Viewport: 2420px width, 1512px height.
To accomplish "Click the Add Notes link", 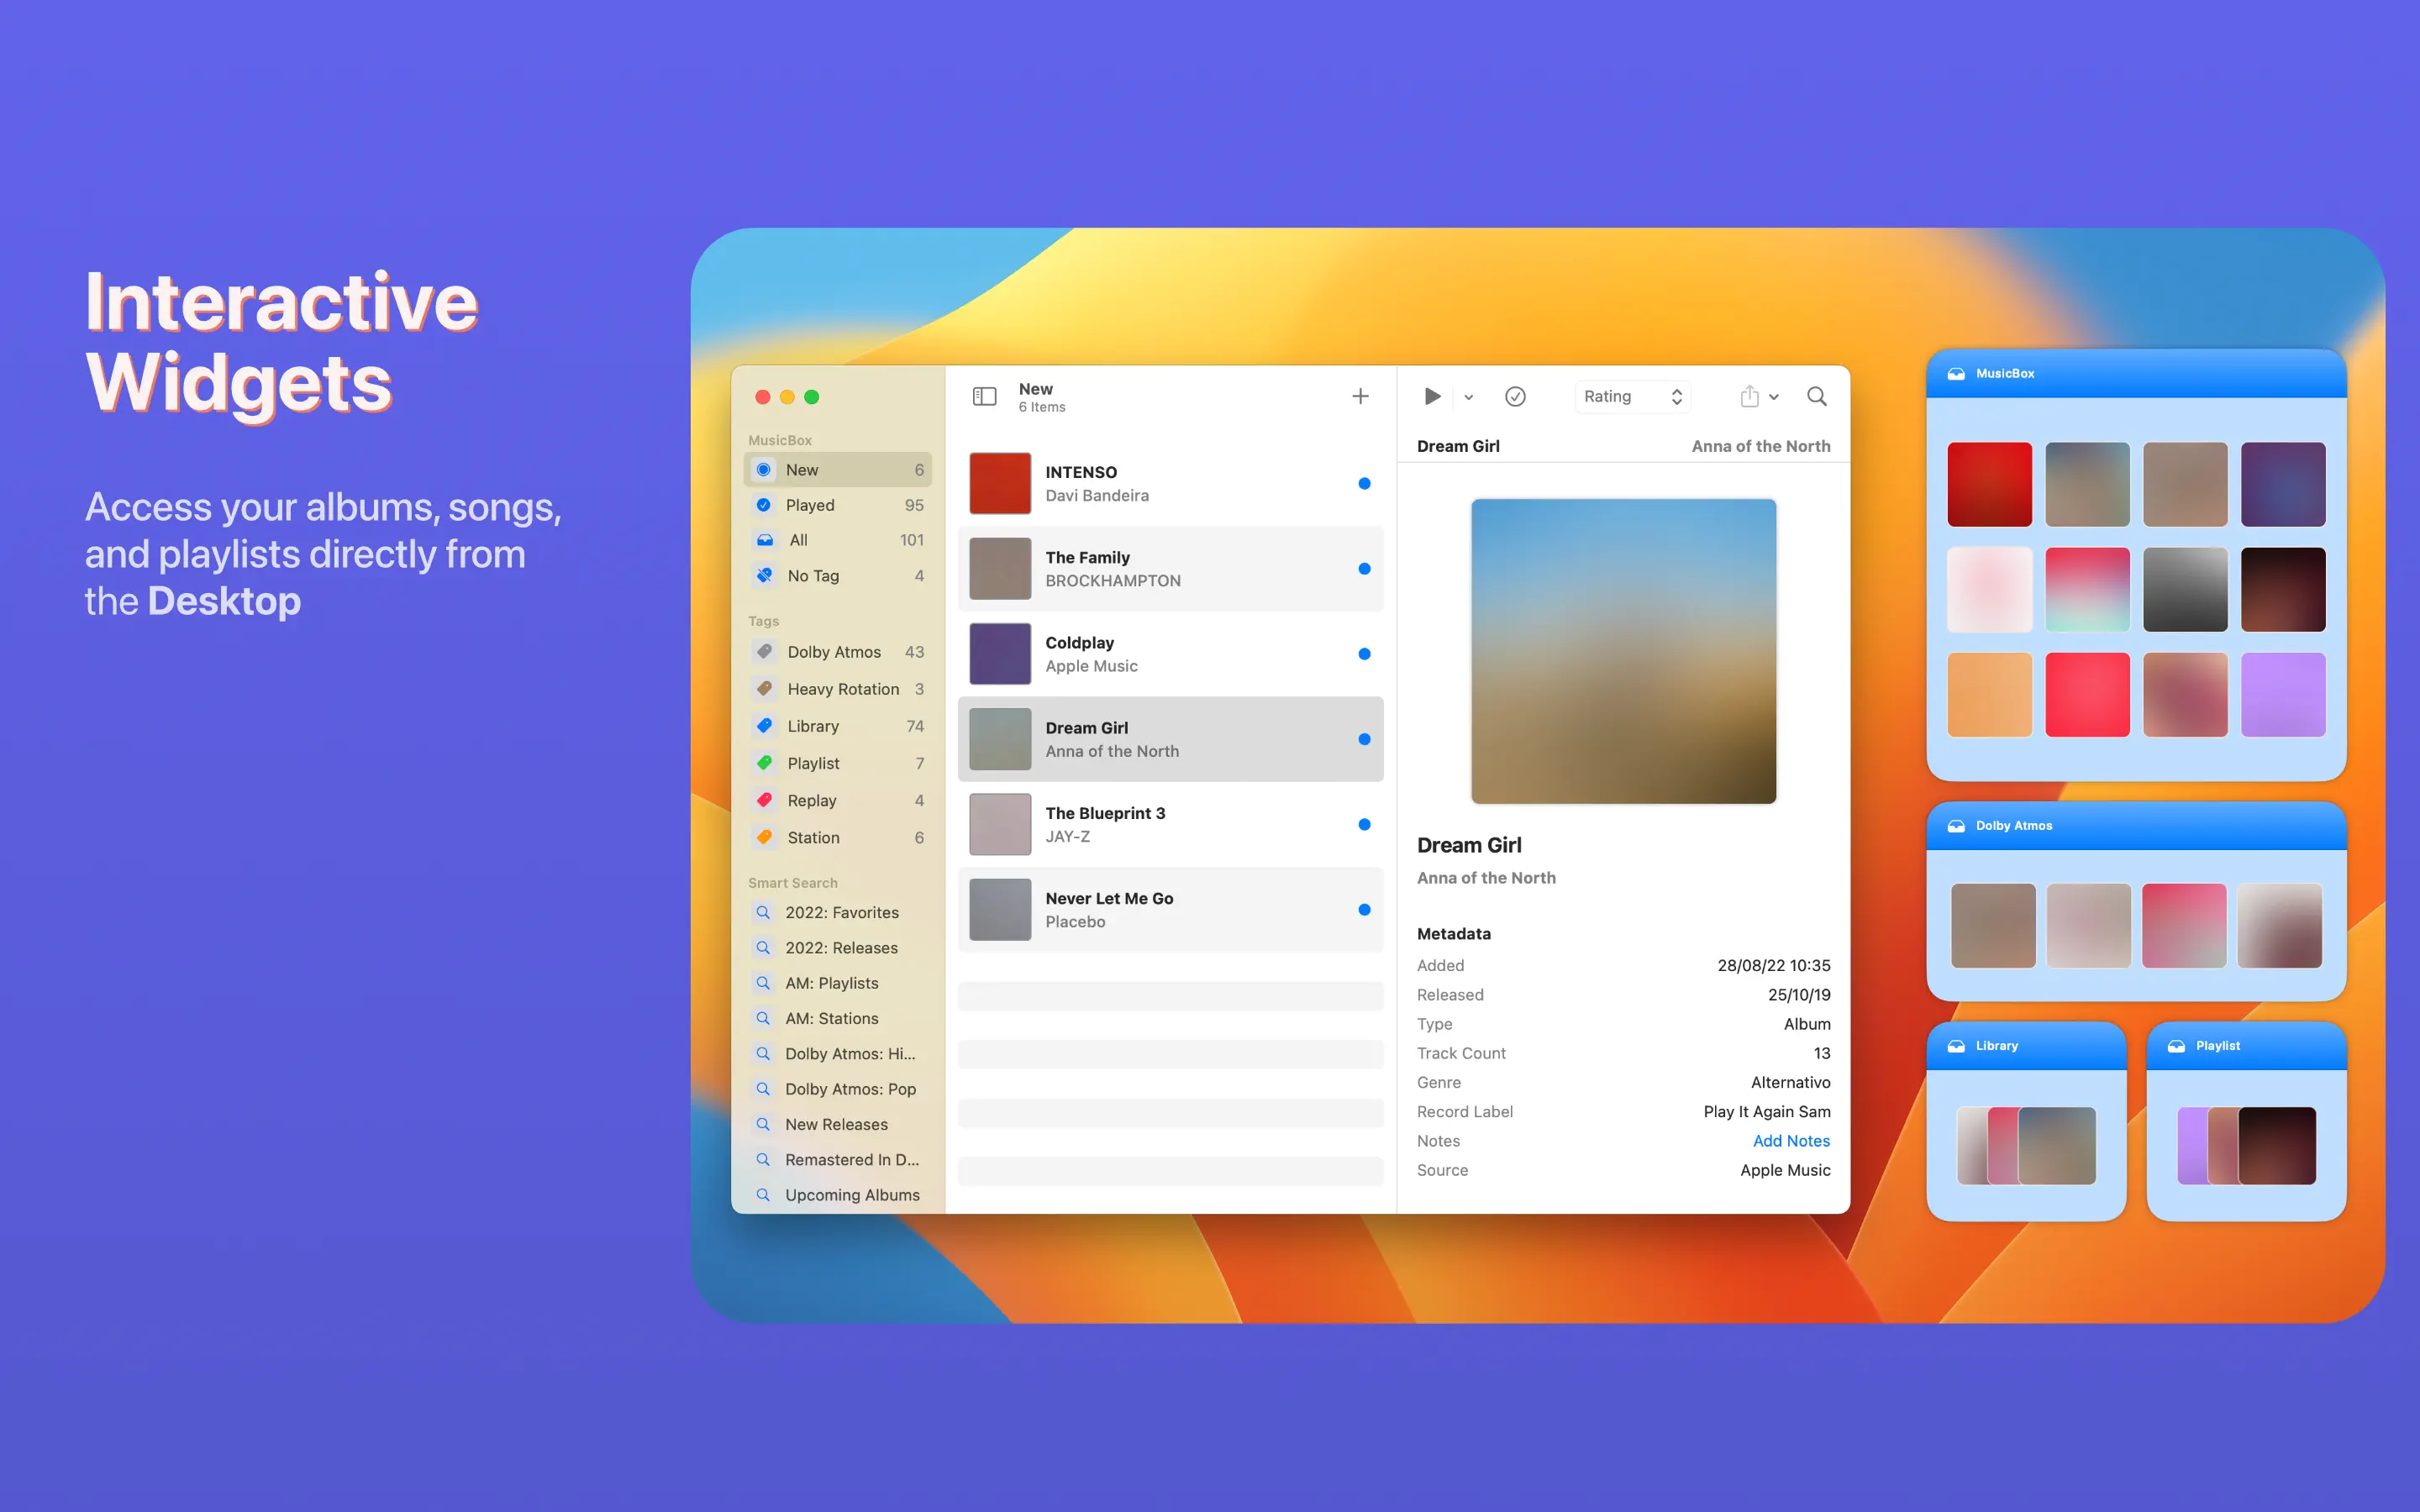I will (x=1791, y=1141).
